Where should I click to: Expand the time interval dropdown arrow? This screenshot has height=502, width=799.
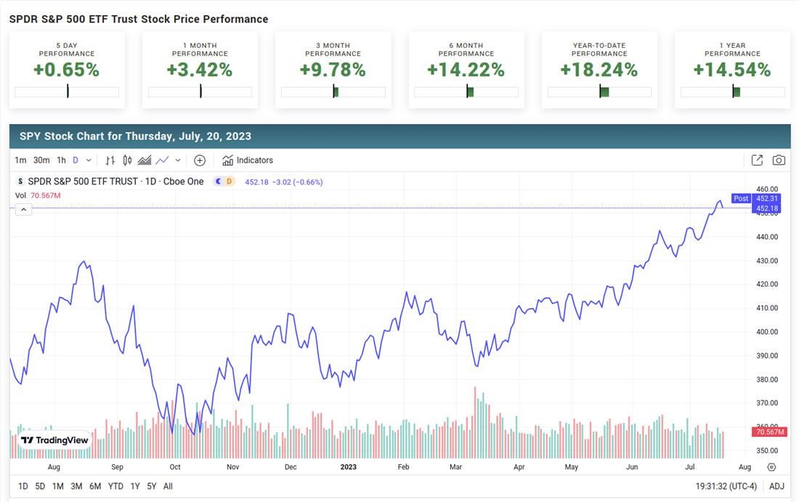89,160
